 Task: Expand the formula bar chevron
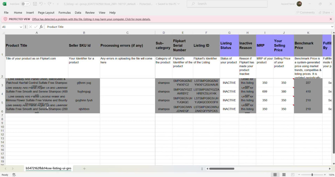(x=332, y=27)
